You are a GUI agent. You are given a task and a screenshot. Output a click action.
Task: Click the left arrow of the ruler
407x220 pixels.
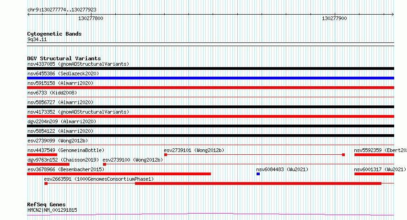tap(28, 15)
